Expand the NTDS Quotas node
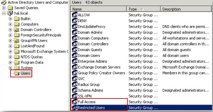This screenshot has width=213, height=112. tap(10, 57)
